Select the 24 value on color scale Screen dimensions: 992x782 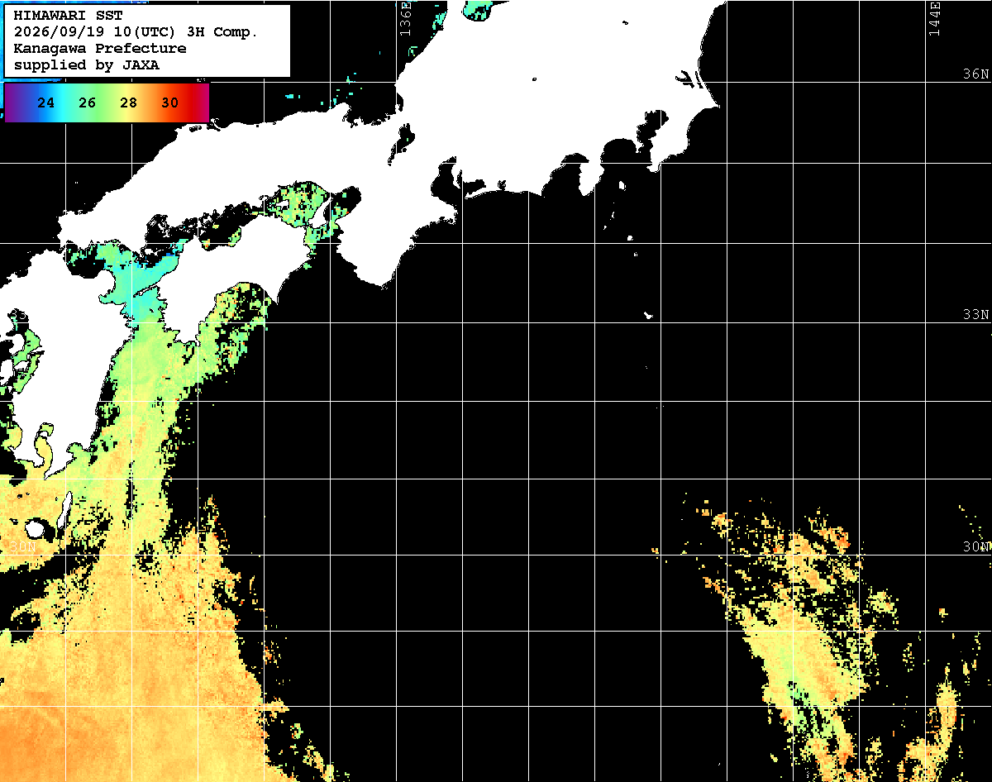46,103
